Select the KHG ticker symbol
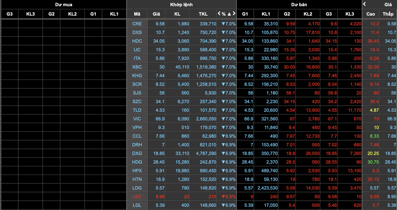The width and height of the screenshot is (397, 210). click(137, 76)
